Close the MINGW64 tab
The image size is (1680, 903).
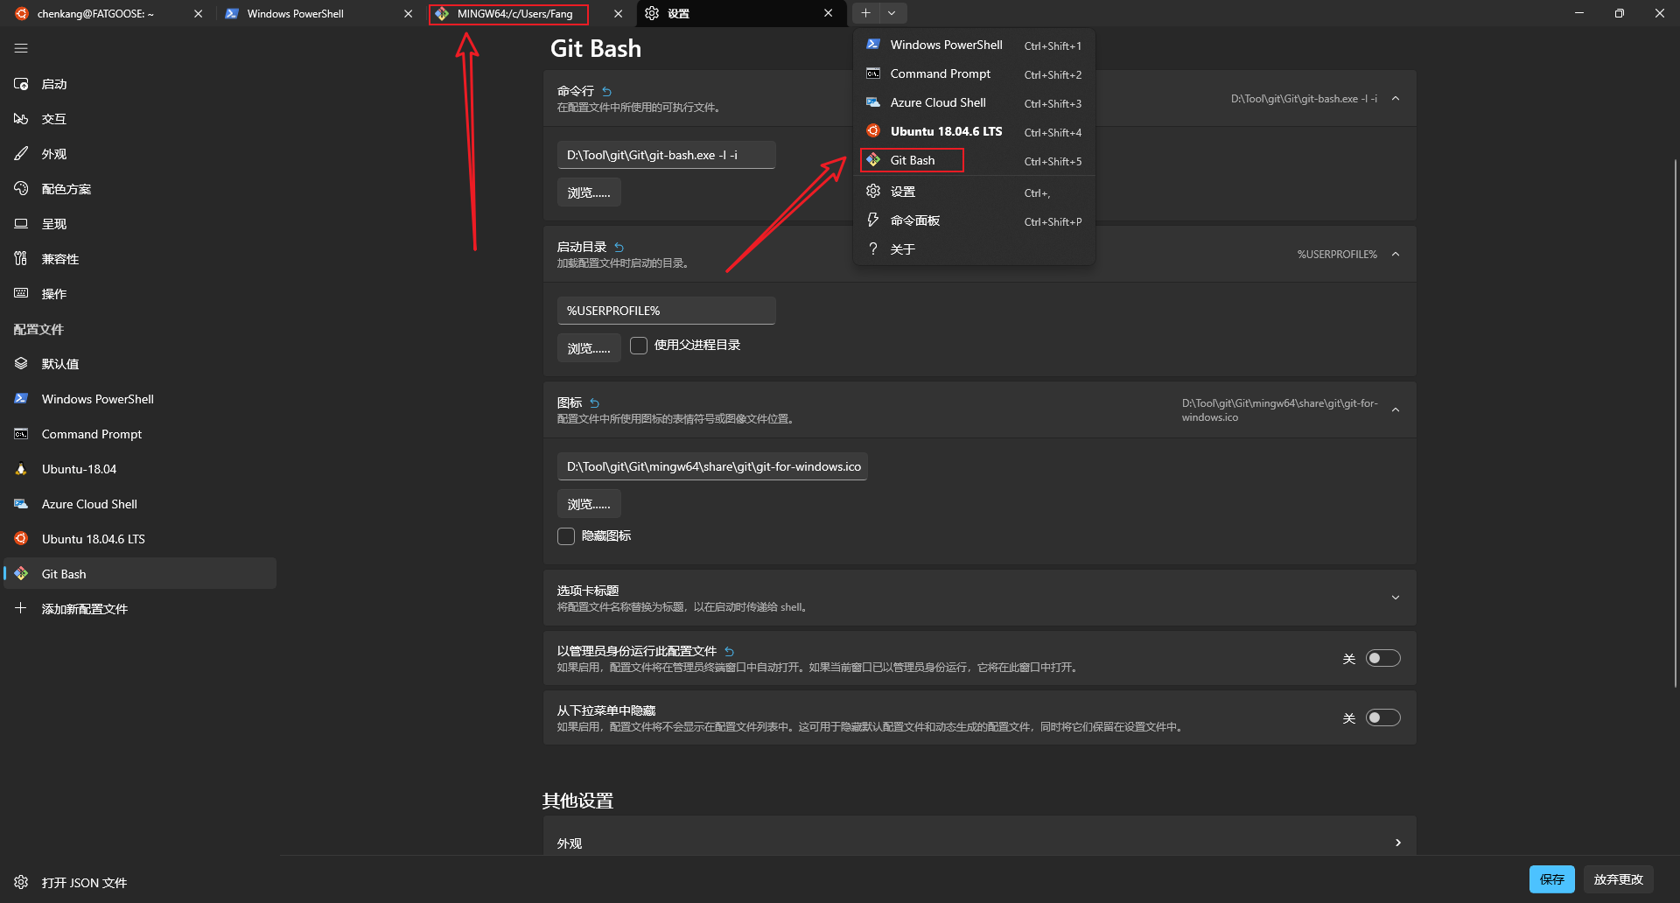click(619, 13)
